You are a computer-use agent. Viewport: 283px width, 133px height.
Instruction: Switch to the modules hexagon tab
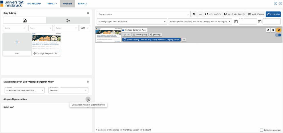[68, 20]
